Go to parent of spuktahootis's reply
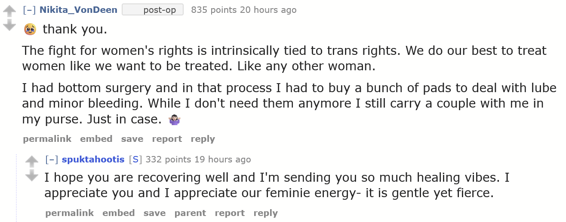566x222 pixels. point(190,213)
